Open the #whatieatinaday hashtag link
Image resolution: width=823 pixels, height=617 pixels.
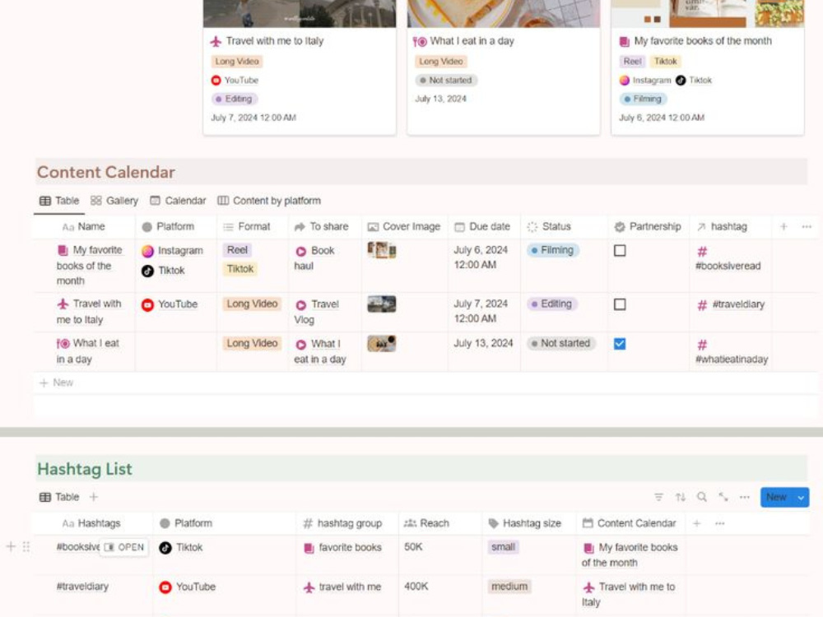click(x=732, y=360)
